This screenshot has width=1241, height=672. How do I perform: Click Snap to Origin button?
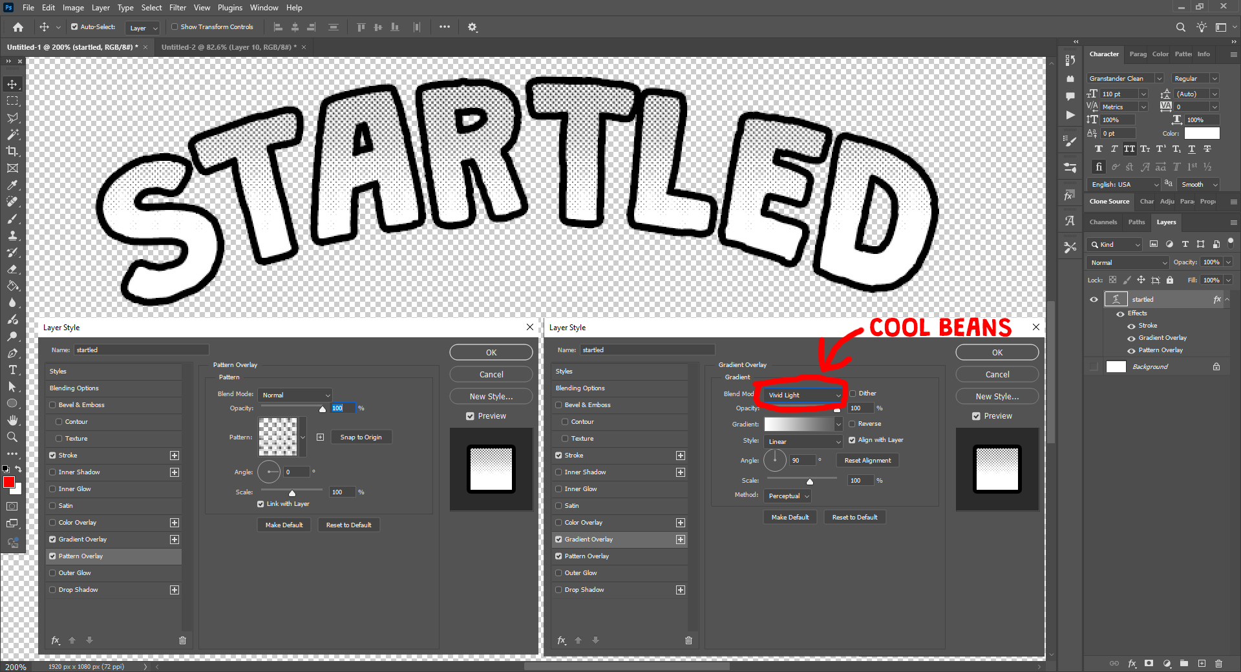pos(361,437)
